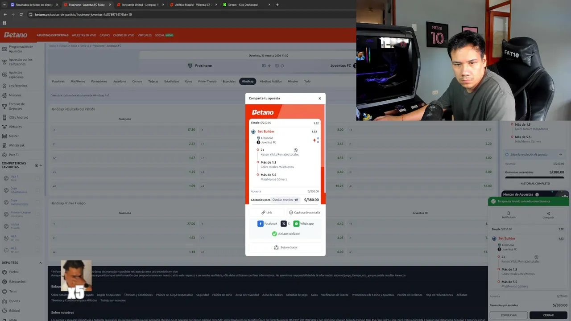Open Social in the top navigation
Image resolution: width=571 pixels, height=321 pixels.
(x=164, y=35)
